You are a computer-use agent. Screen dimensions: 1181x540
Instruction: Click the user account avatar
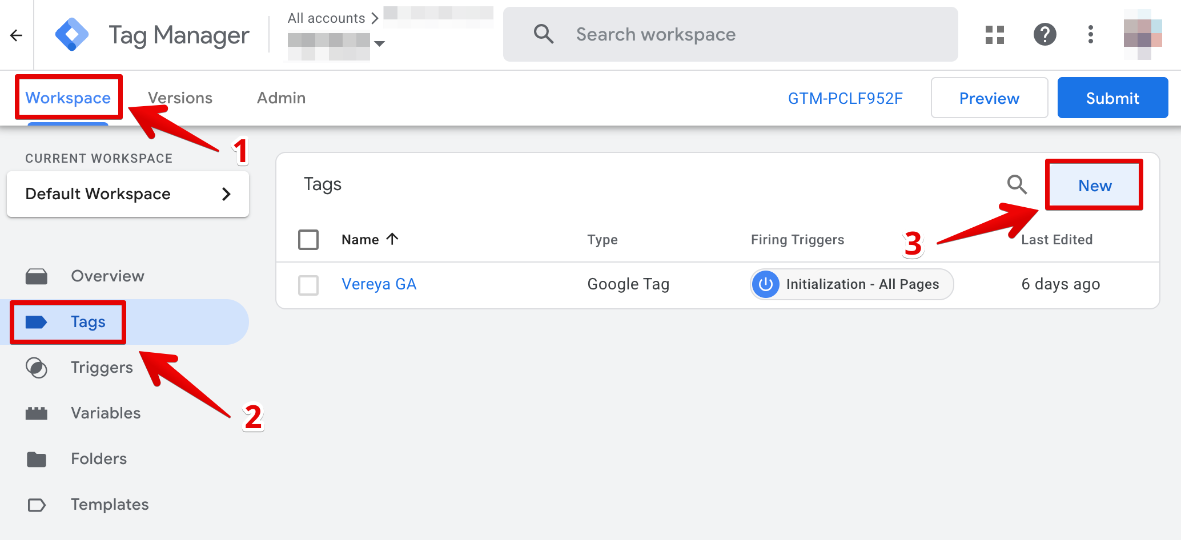point(1143,34)
